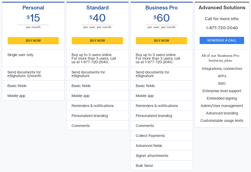Click Customizable usage limits entry
251x172 pixels.
tap(222, 121)
